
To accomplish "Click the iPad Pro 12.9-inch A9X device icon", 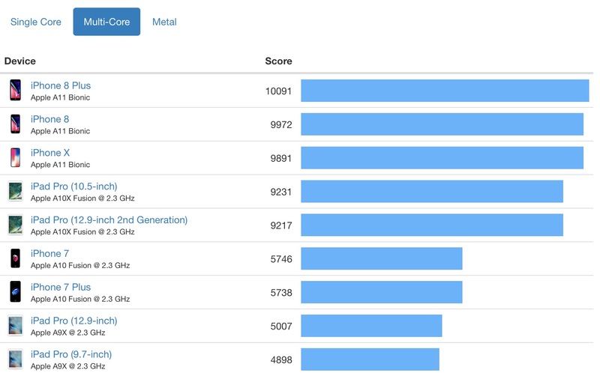I will click(15, 326).
